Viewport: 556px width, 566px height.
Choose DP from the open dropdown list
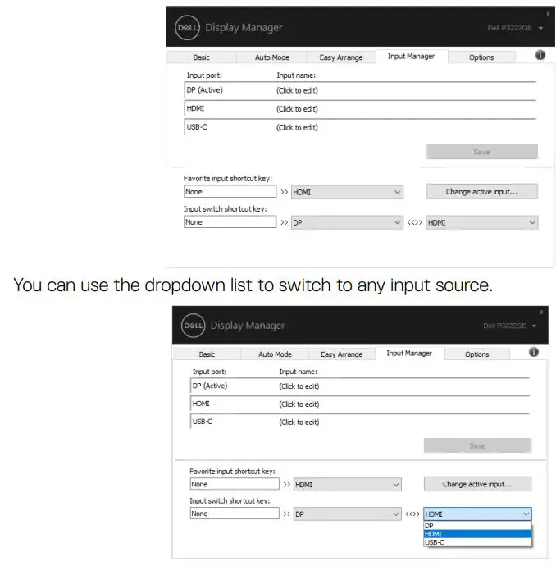click(477, 526)
